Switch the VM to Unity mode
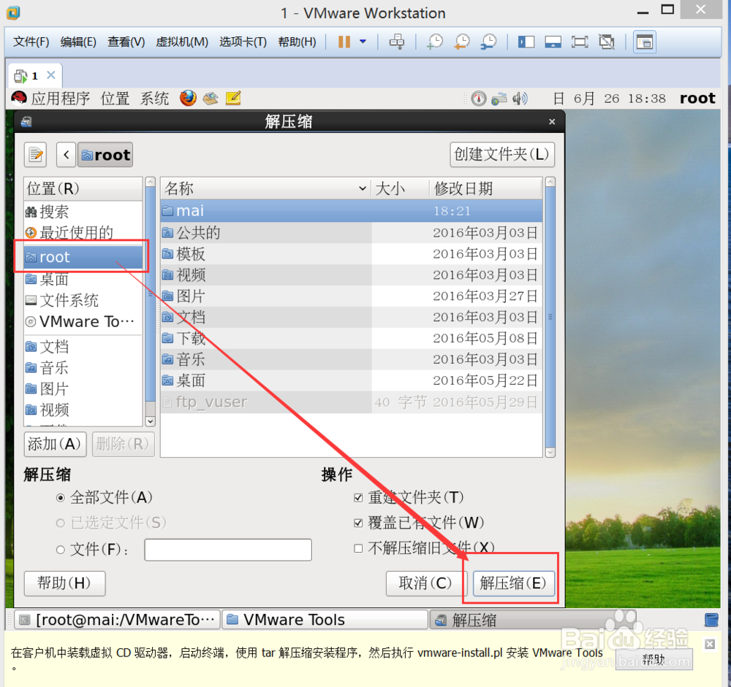Image resolution: width=731 pixels, height=687 pixels. click(607, 42)
